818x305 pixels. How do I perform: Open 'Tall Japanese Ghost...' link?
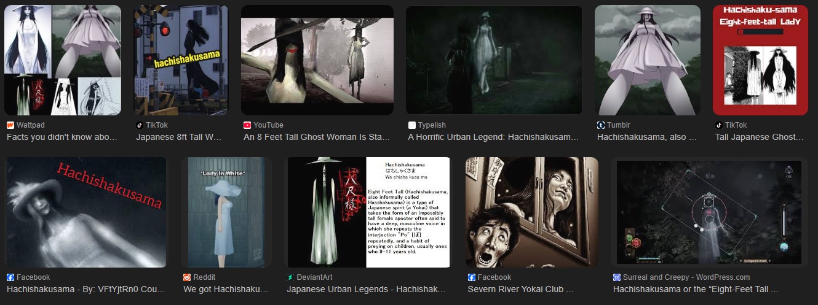760,137
